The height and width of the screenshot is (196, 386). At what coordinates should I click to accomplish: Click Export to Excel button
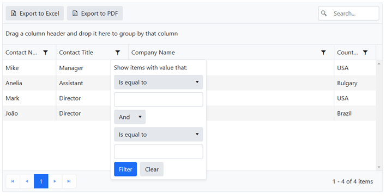35,13
